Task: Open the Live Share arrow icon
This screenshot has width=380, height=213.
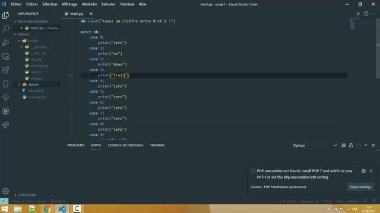Action: coord(5,125)
